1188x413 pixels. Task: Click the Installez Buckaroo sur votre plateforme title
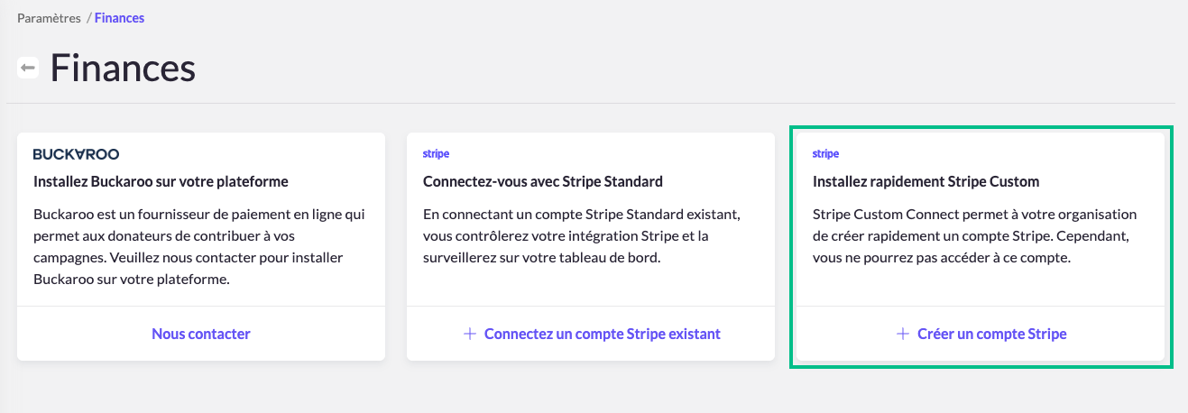[161, 181]
